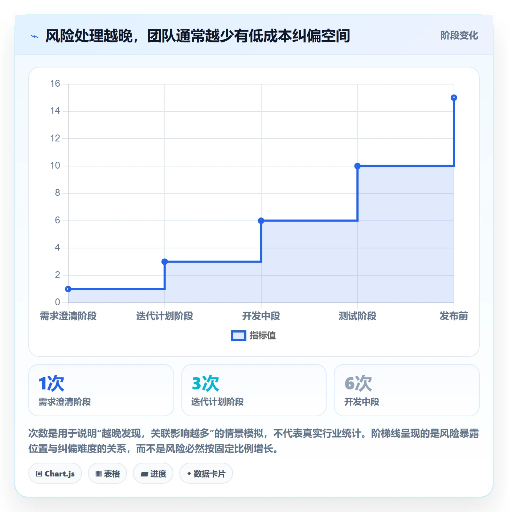Click the 进度 tag chip

[x=153, y=474]
